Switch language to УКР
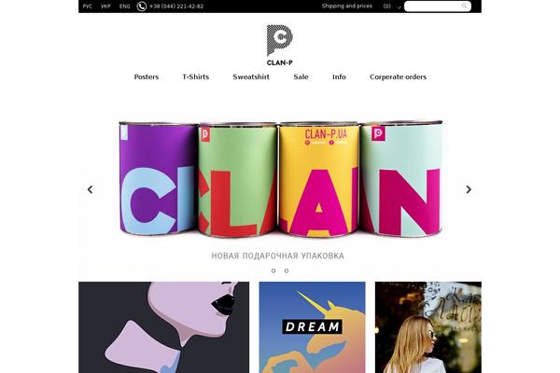The image size is (560, 373). tap(105, 7)
